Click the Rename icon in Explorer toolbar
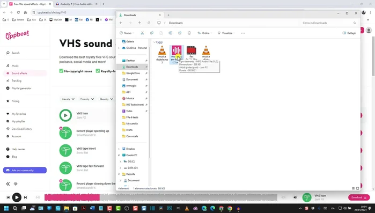 click(170, 33)
